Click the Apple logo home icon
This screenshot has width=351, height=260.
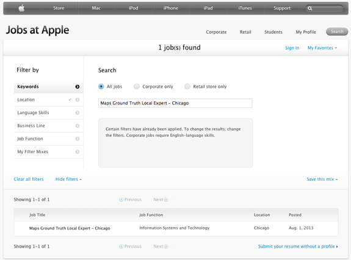[21, 9]
